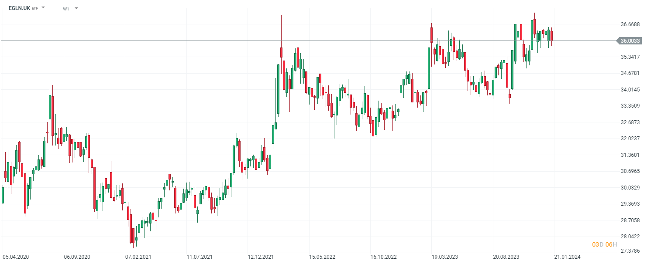Click the 32.0237 price scale label
Image resolution: width=647 pixels, height=264 pixels.
tap(630, 139)
